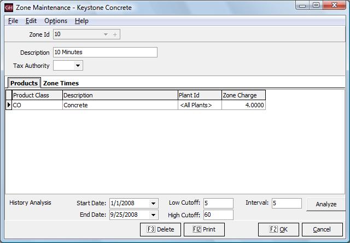
Task: Confirm with the F2 OK button
Action: point(278,229)
